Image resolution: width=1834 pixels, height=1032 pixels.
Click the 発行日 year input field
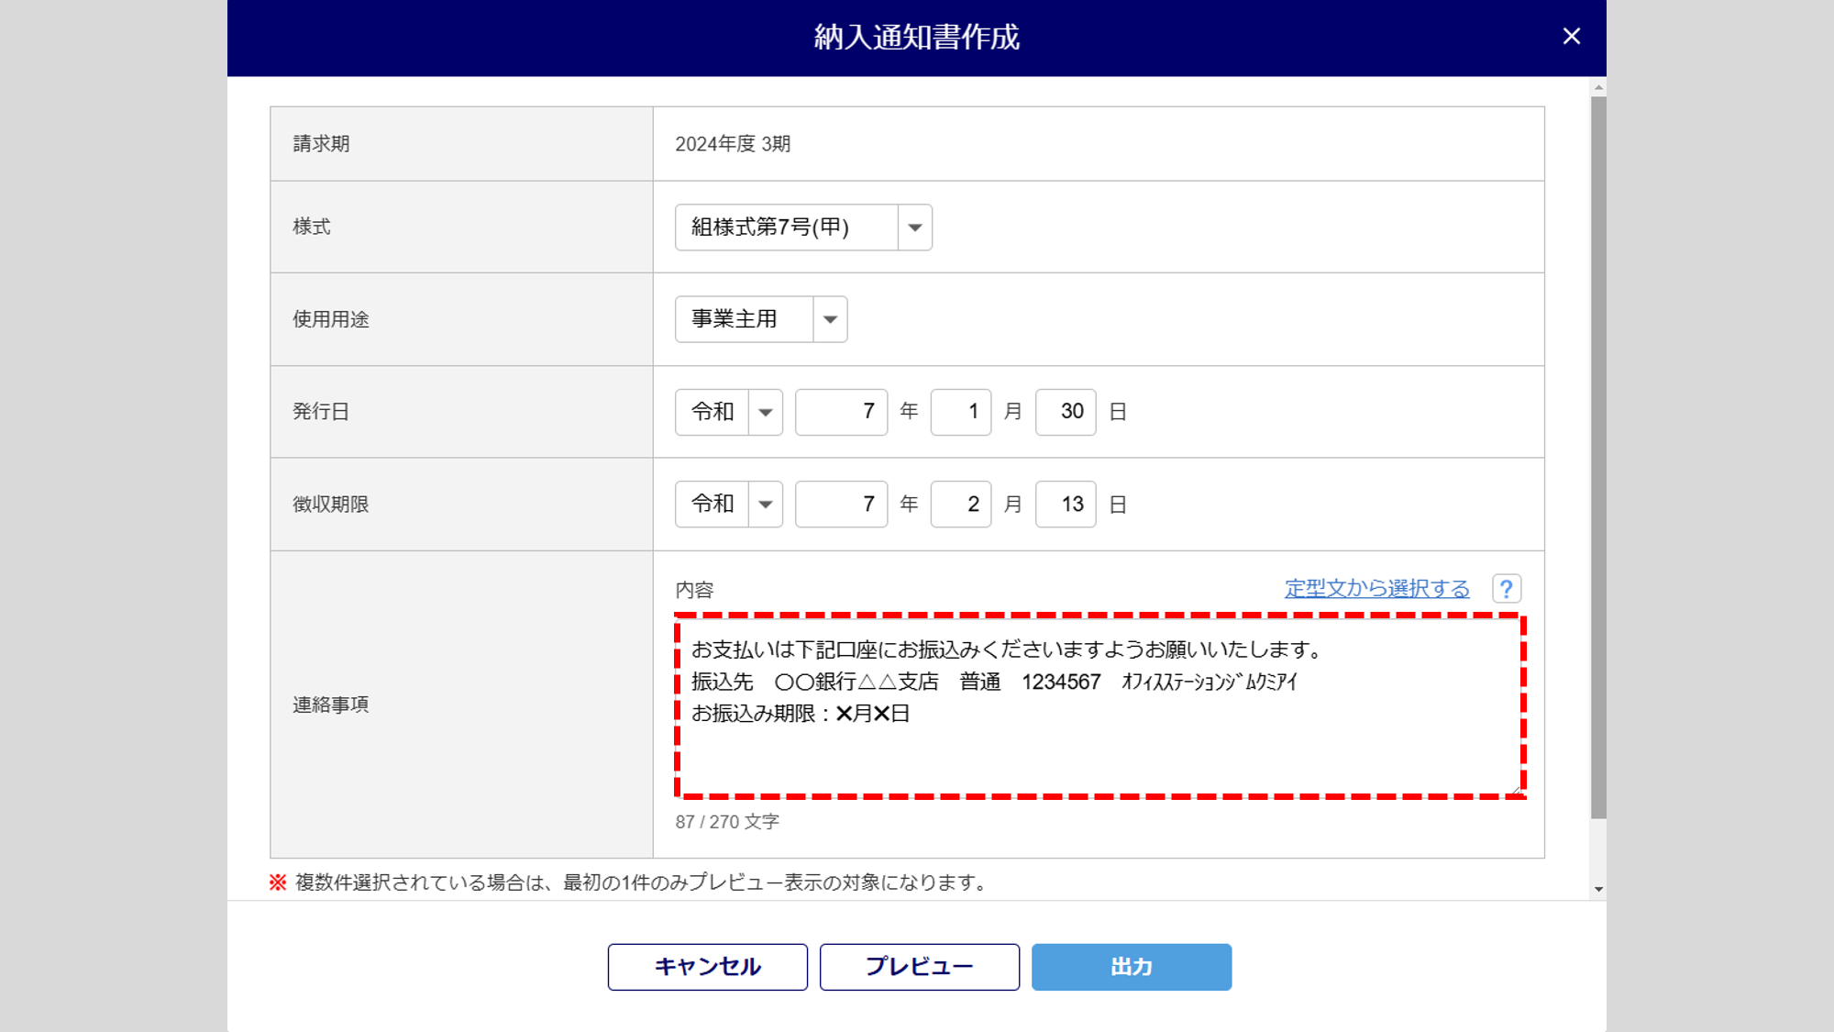(x=841, y=412)
